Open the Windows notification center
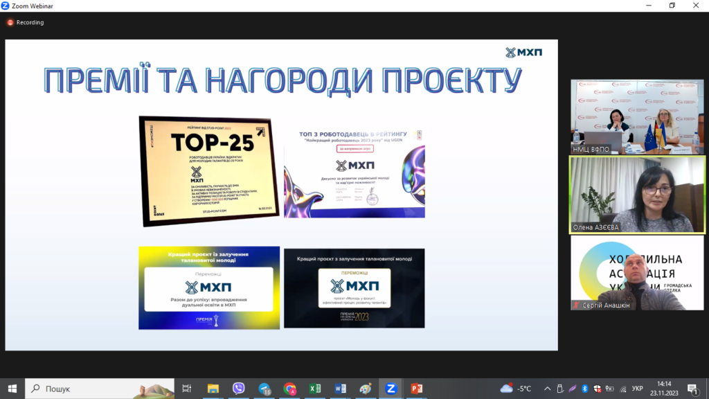 692,389
